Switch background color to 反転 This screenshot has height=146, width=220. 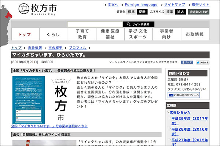pyautogui.click(x=142, y=12)
